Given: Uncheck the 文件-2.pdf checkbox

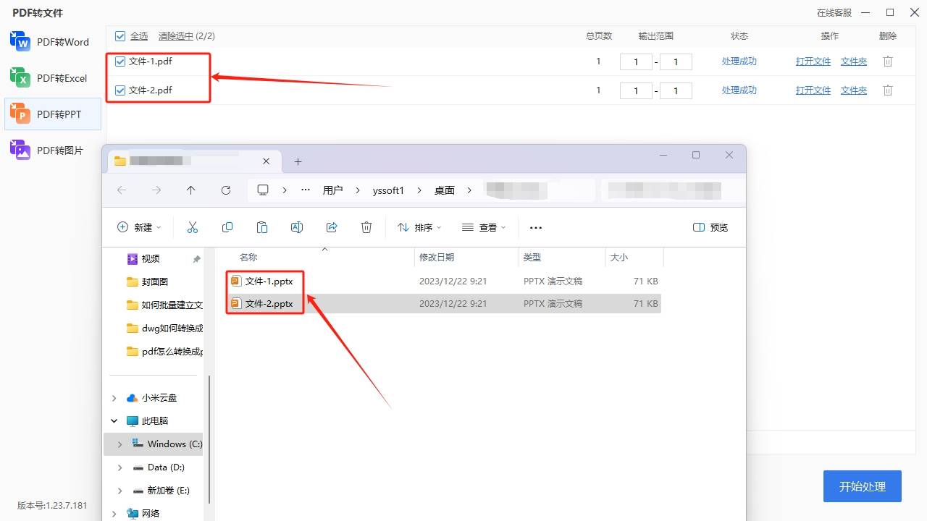Looking at the screenshot, I should (119, 90).
